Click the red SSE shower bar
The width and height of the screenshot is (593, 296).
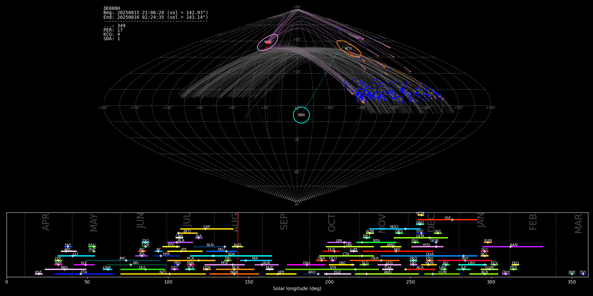447,220
